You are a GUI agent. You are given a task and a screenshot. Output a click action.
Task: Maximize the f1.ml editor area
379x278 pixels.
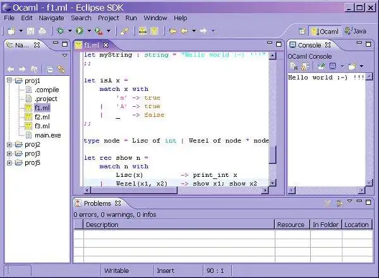pyautogui.click(x=279, y=44)
